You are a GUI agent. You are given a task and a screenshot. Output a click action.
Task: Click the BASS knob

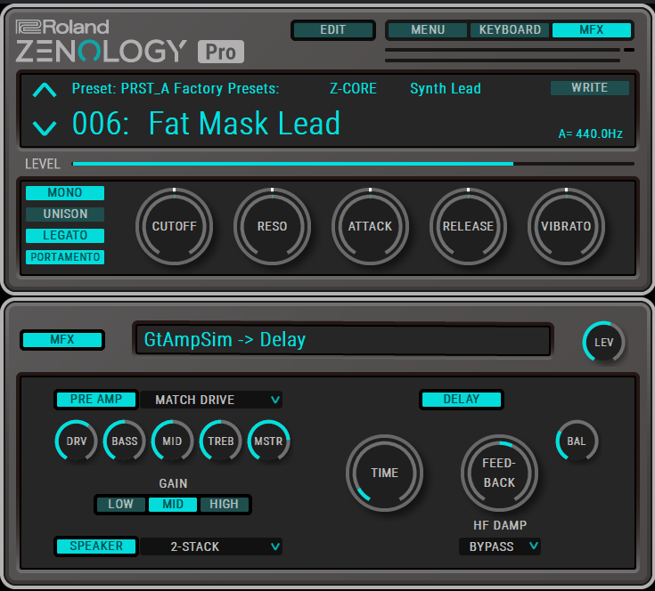124,441
